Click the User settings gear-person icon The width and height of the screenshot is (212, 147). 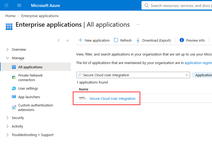14,88
